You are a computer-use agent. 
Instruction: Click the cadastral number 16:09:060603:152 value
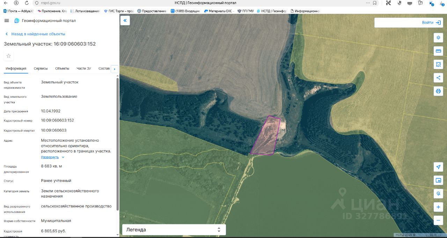[x=58, y=120]
